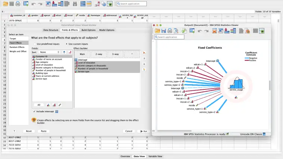Viewport: 283px width, 159px height.
Task: Move selected effect down with arrow icon
Action: click(x=144, y=64)
